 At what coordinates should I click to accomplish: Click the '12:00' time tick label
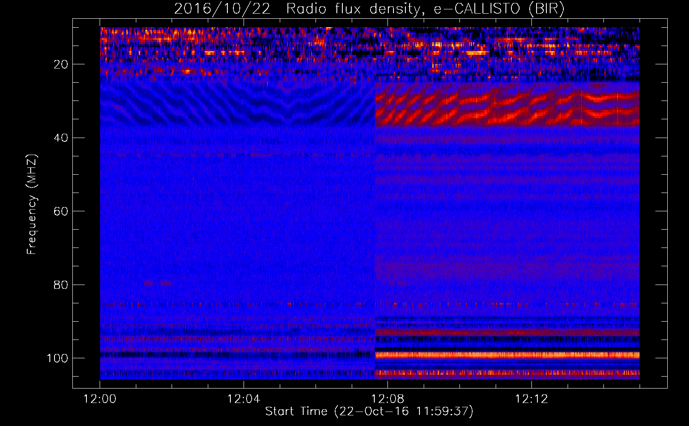click(100, 399)
